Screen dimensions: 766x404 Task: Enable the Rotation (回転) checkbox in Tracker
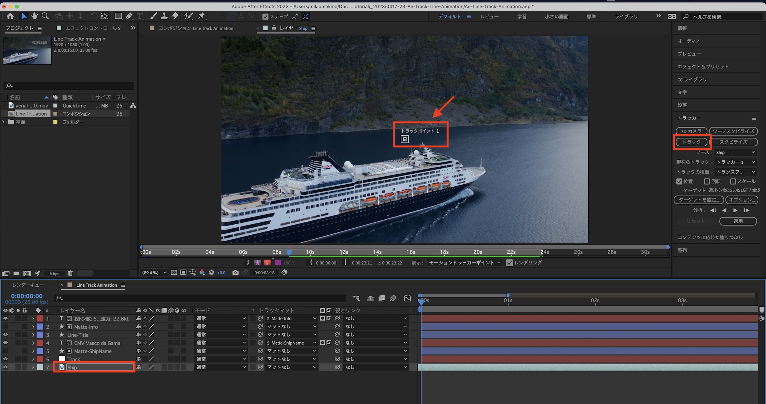(707, 181)
